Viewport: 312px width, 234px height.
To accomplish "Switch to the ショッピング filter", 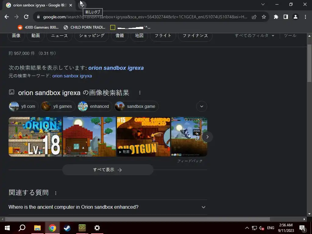I will [92, 36].
